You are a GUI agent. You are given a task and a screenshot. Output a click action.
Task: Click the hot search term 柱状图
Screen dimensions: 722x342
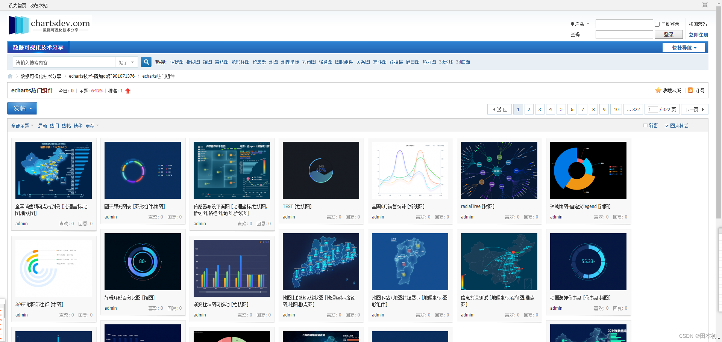pos(176,62)
